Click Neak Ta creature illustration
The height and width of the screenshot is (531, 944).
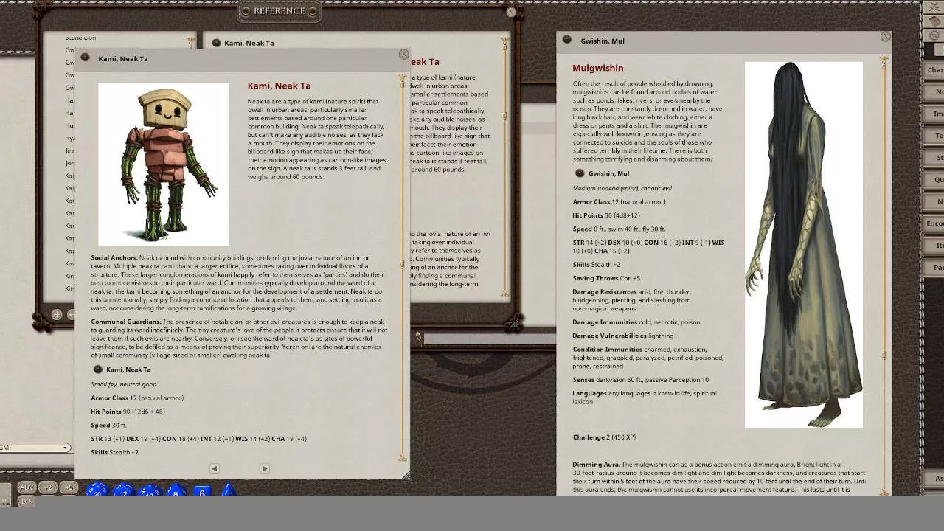click(x=164, y=164)
